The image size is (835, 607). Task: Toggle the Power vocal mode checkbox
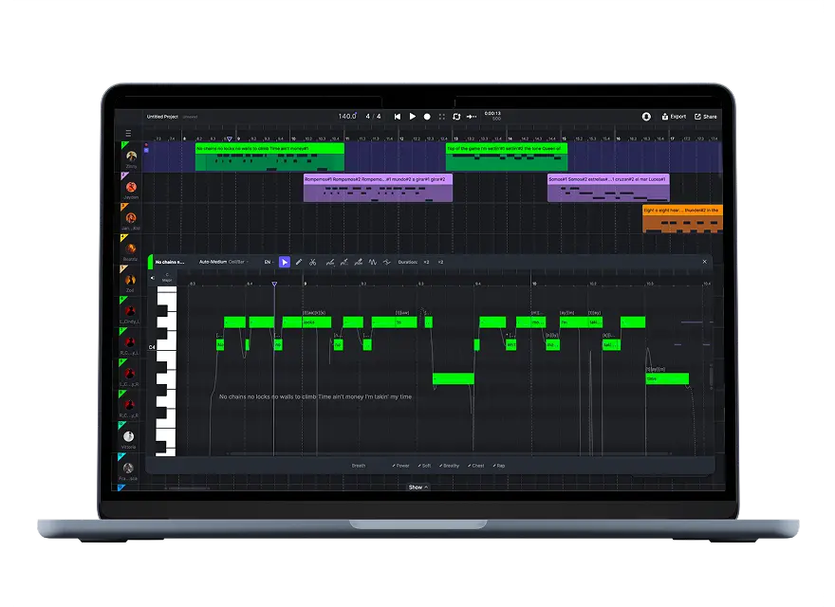click(400, 466)
